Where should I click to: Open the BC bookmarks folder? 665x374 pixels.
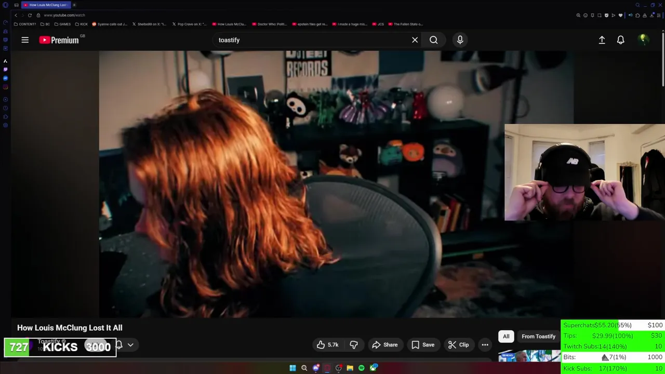(x=45, y=24)
